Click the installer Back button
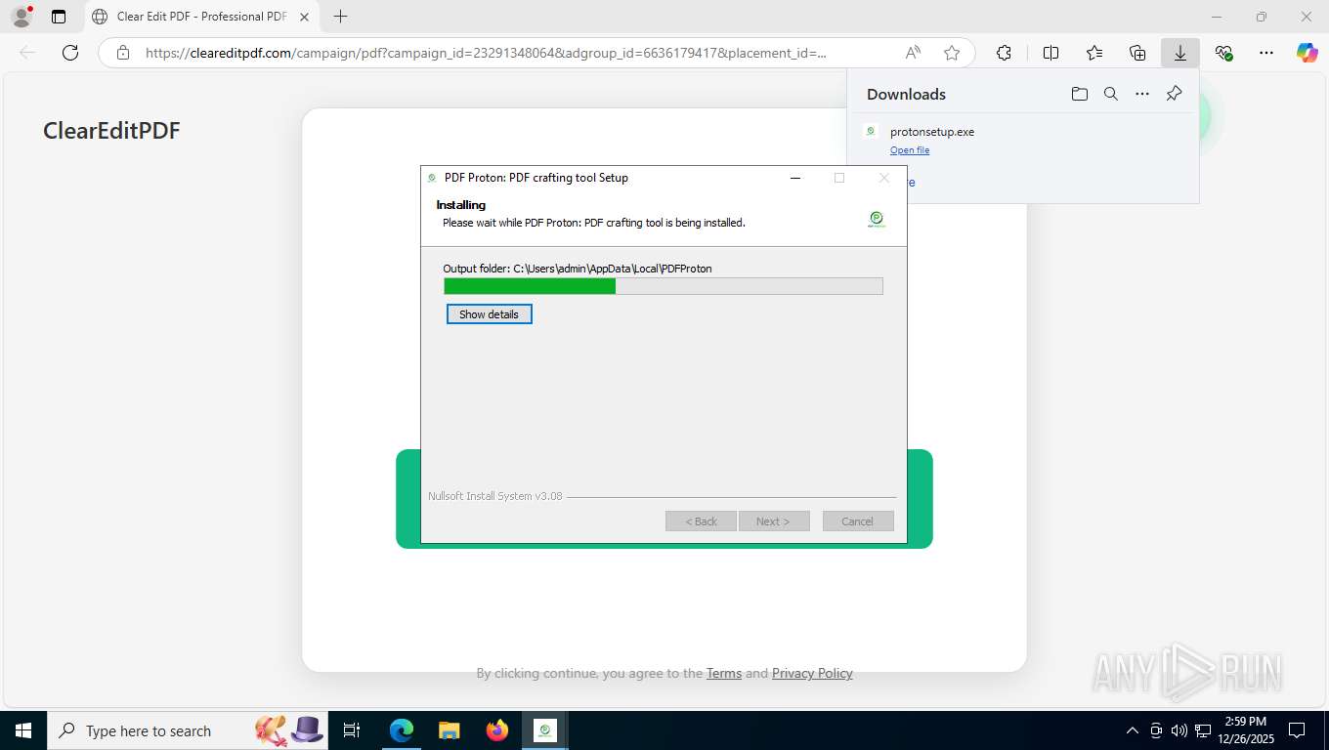This screenshot has height=750, width=1329. pos(701,521)
